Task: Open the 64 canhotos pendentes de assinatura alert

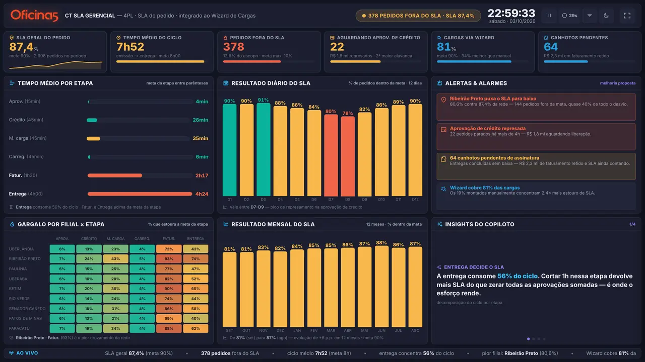Action: click(536, 166)
